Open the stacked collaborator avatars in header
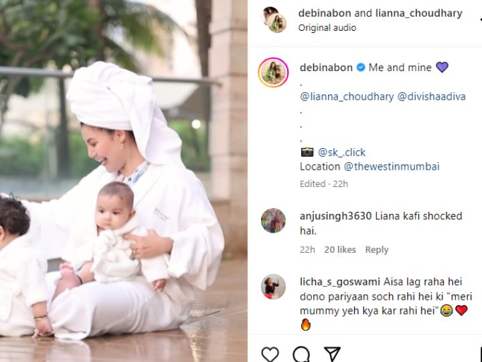 click(x=274, y=19)
